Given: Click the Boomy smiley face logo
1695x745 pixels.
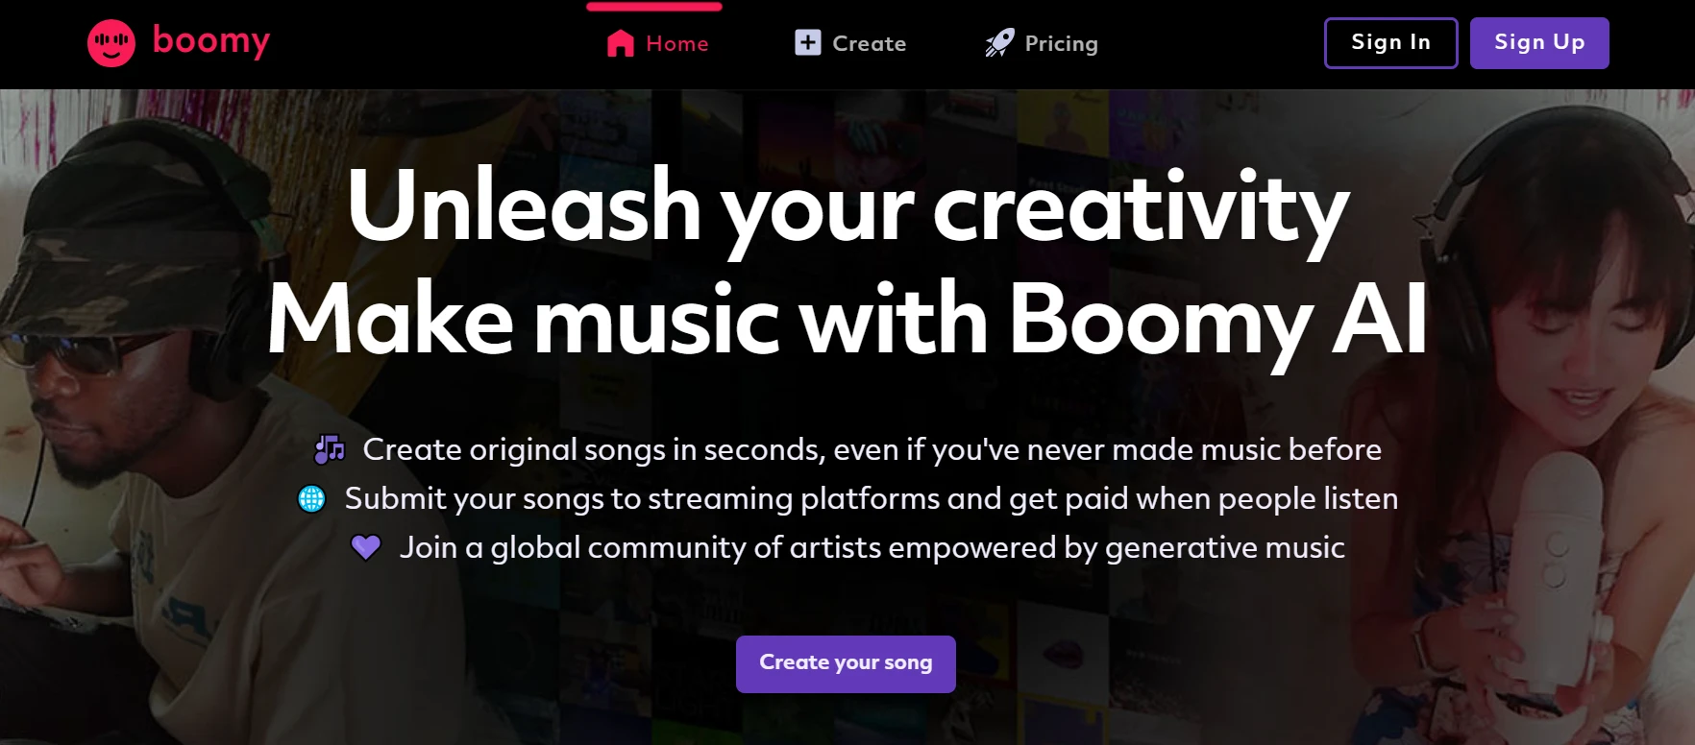Looking at the screenshot, I should 111,43.
